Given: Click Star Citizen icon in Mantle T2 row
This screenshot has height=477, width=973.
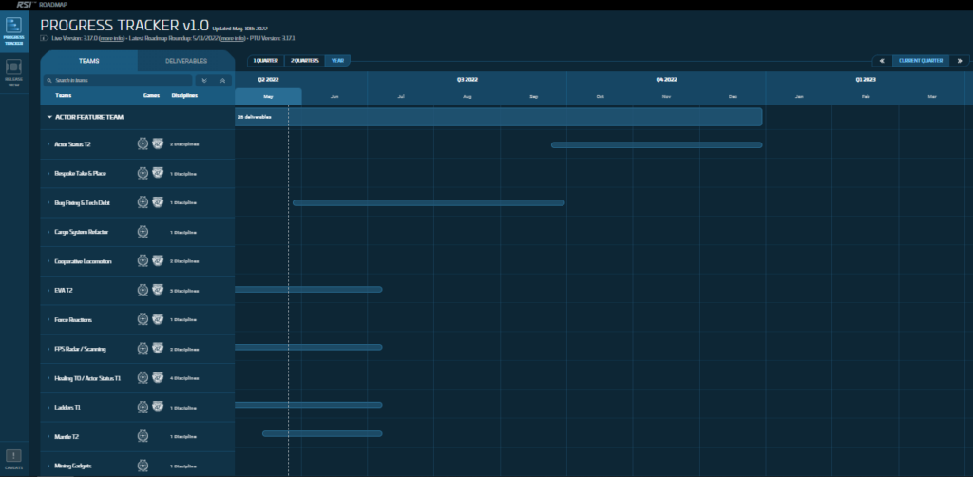Looking at the screenshot, I should (143, 437).
